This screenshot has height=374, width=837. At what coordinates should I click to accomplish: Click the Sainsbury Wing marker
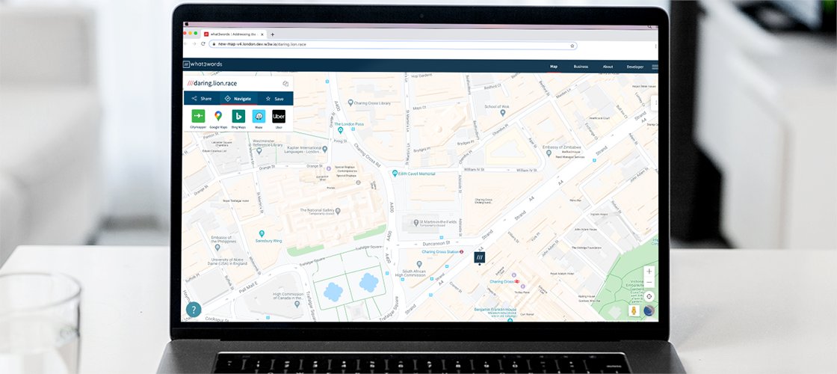[x=262, y=234]
